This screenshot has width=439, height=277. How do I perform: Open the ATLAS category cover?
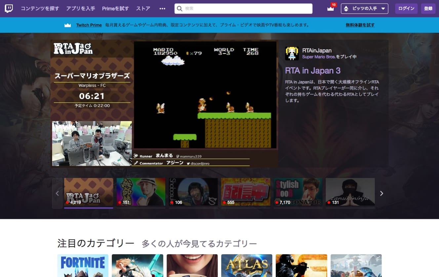tap(247, 266)
